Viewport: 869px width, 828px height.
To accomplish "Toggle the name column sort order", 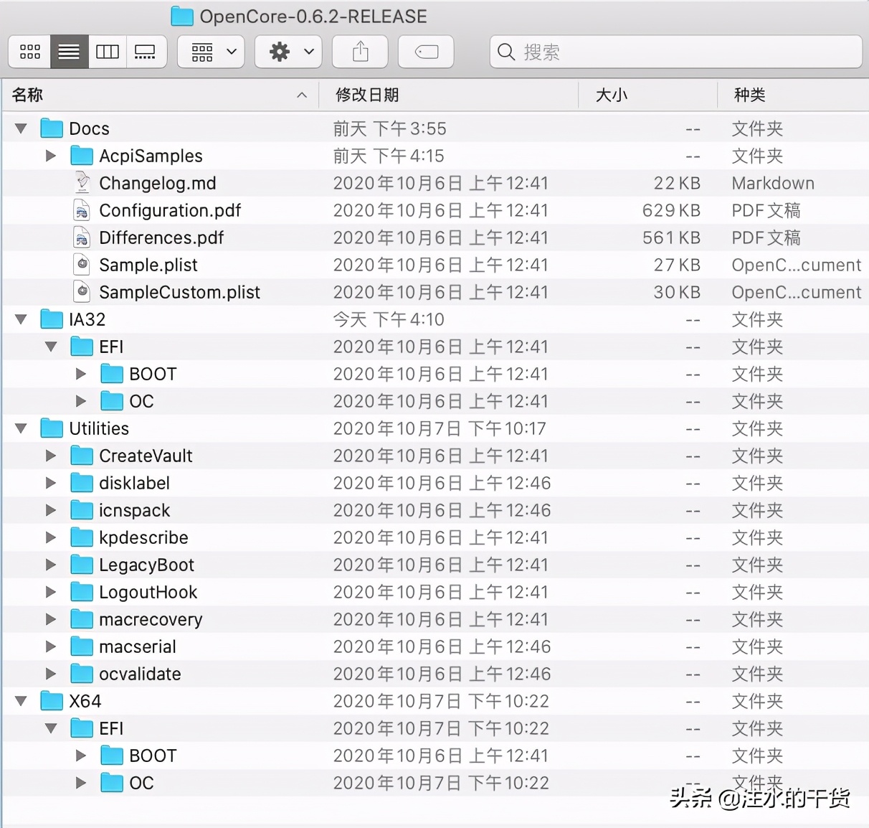I will coord(27,94).
